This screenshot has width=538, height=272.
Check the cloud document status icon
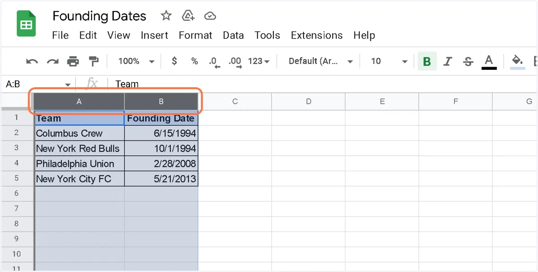[210, 16]
